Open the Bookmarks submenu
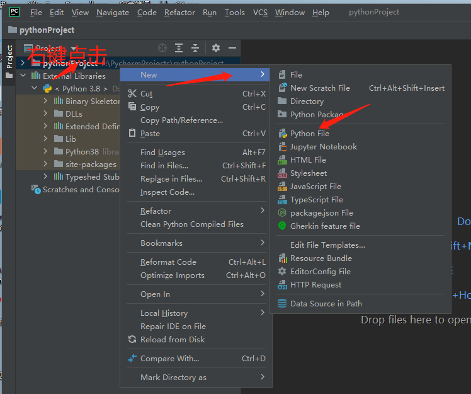Viewport: 471px width, 394px height. [x=196, y=243]
